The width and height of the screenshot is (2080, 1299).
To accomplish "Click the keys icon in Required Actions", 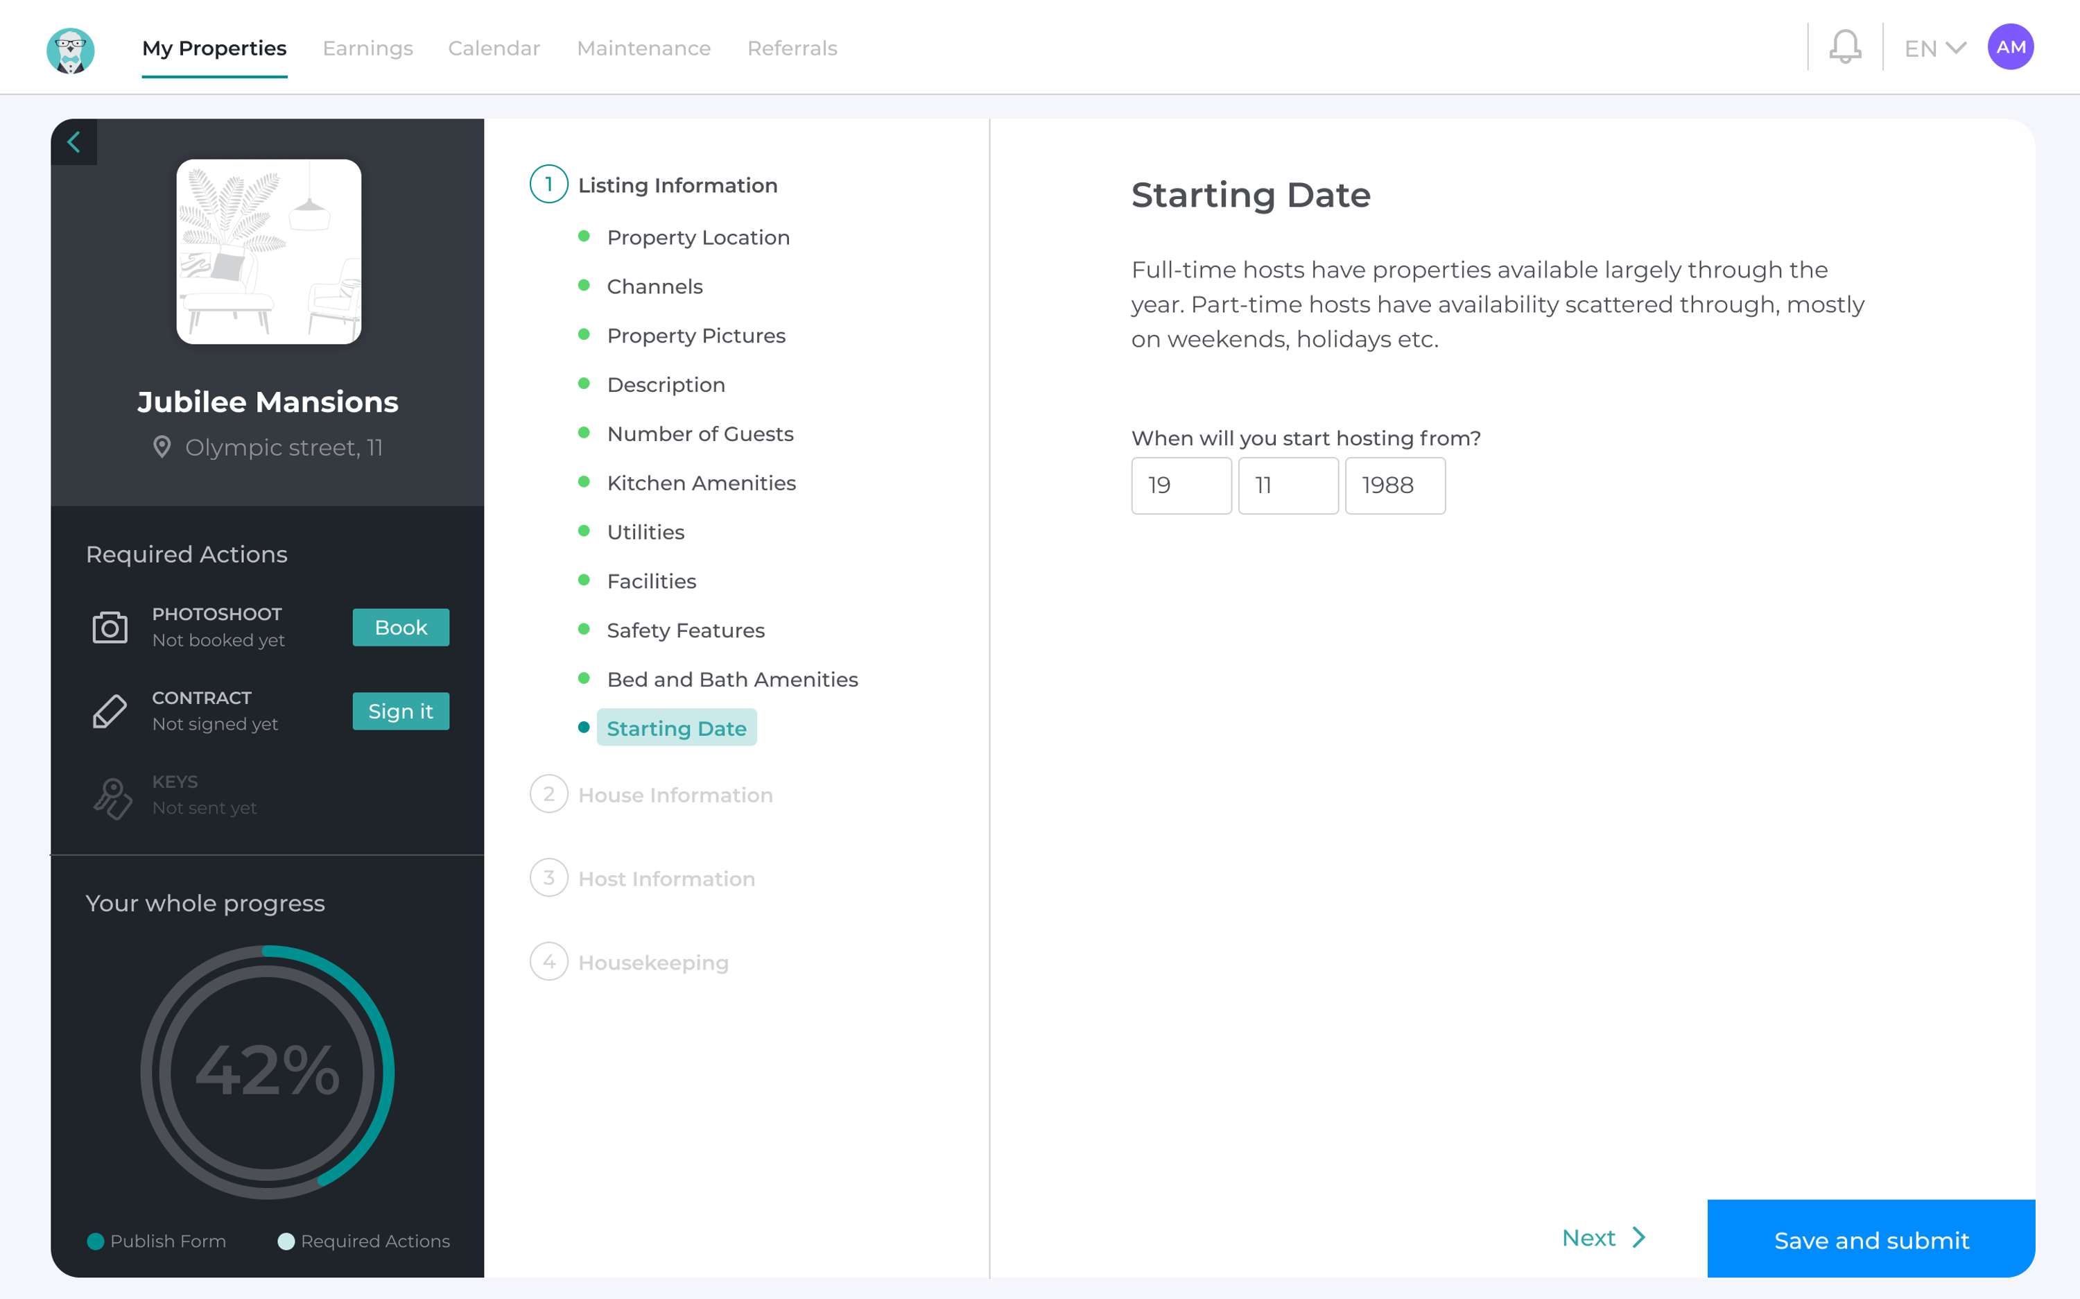I will click(112, 798).
